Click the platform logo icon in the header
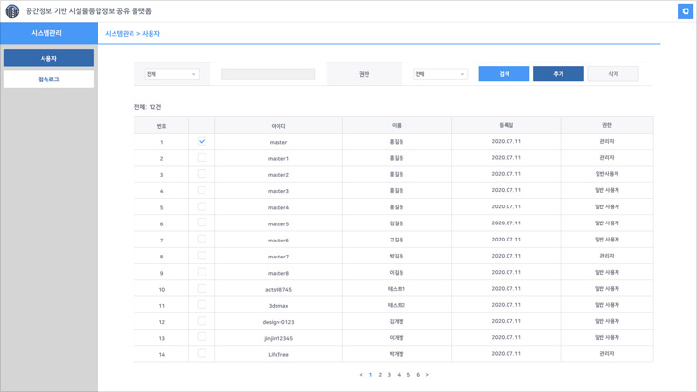 (x=12, y=11)
